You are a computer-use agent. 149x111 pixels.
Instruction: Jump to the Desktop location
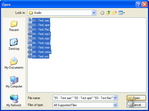click(x=14, y=44)
